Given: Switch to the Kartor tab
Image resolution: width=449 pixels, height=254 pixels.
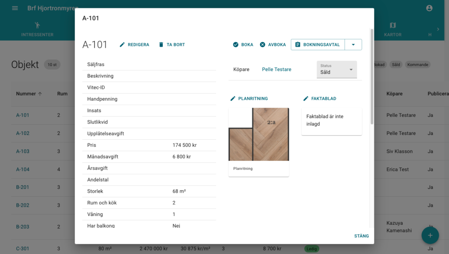Looking at the screenshot, I should pyautogui.click(x=393, y=29).
